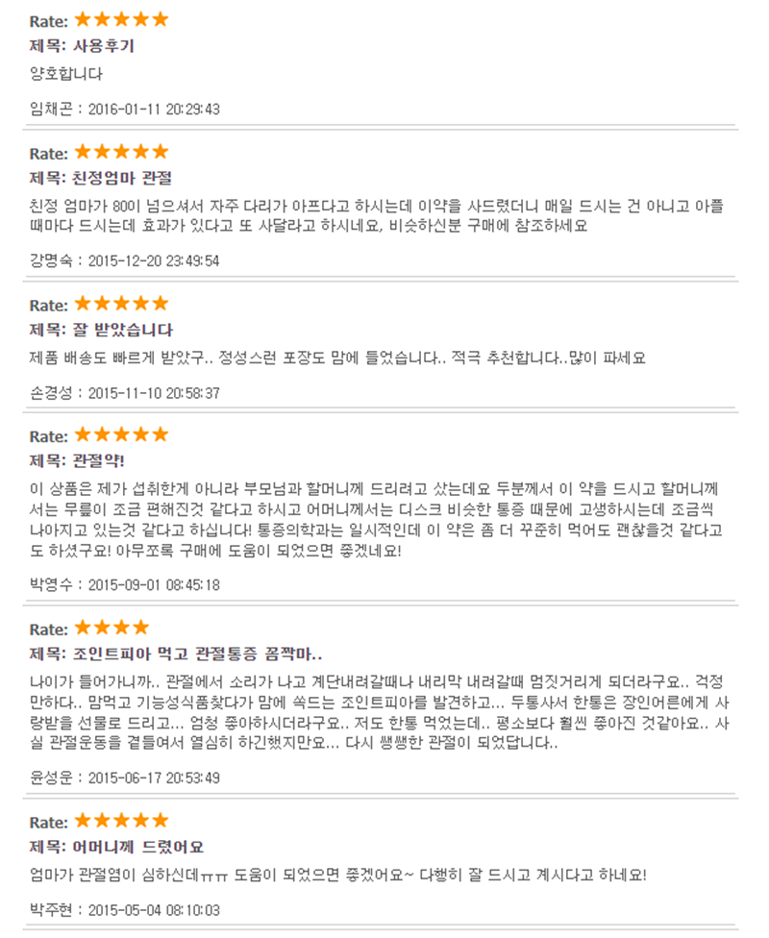
Task: Open the review titled 어머니께 드렸어요
Action: [x=138, y=847]
